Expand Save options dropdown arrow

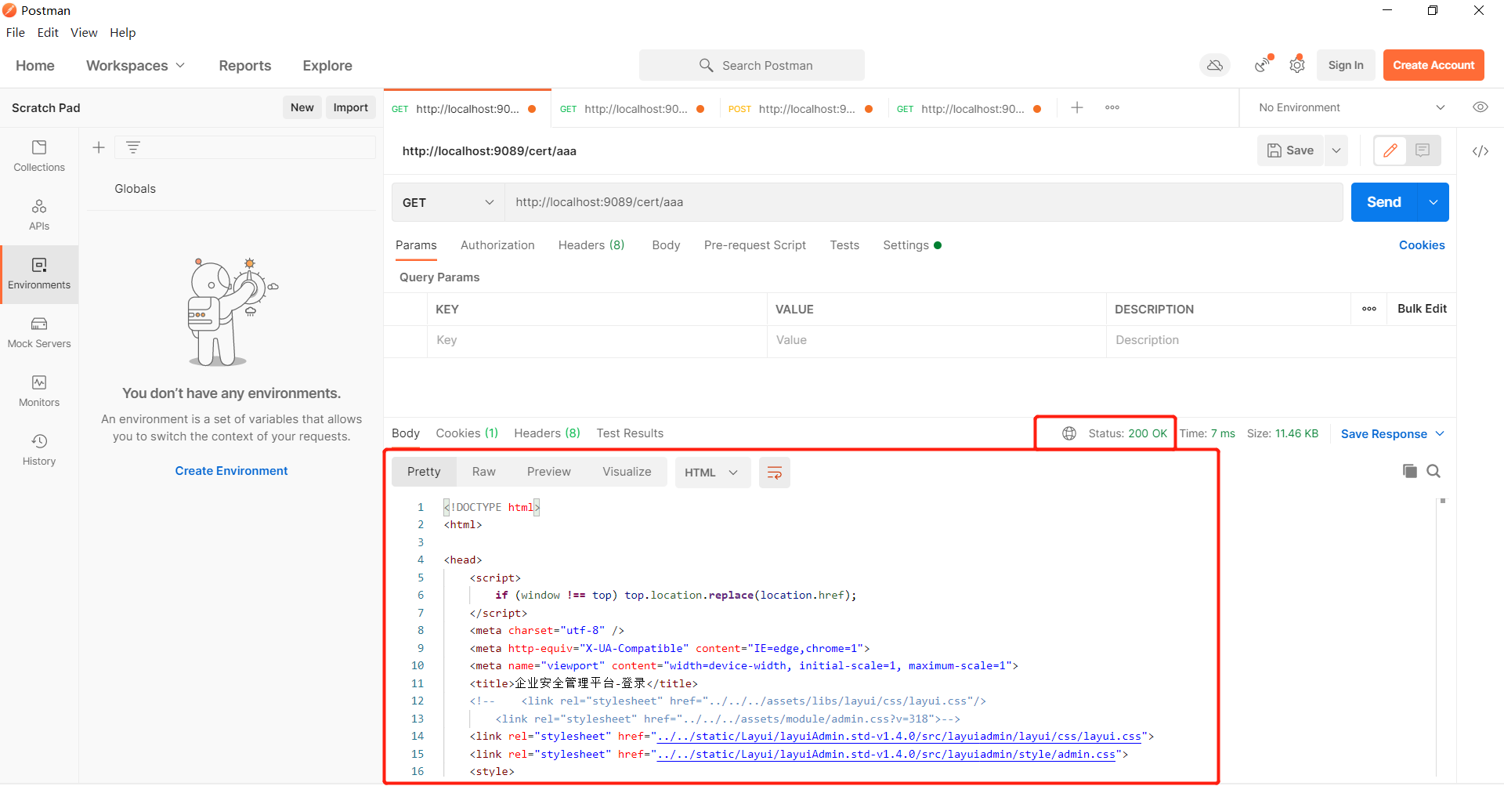pos(1336,150)
